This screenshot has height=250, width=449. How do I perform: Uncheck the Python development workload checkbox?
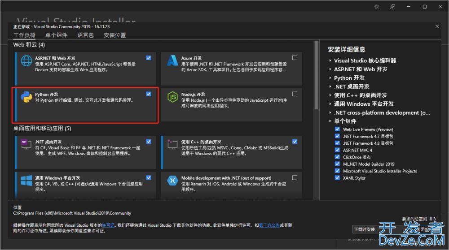click(149, 94)
